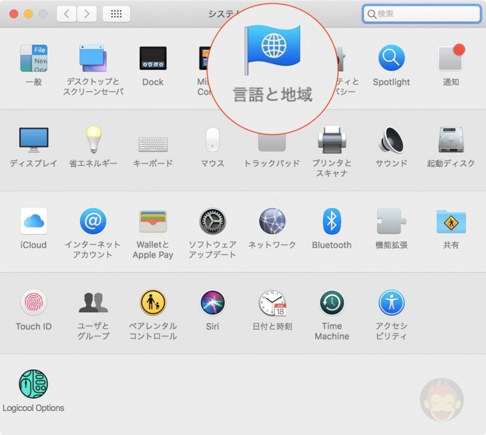The width and height of the screenshot is (486, 435).
Task: Open Bluetooth preferences
Action: coord(332,222)
